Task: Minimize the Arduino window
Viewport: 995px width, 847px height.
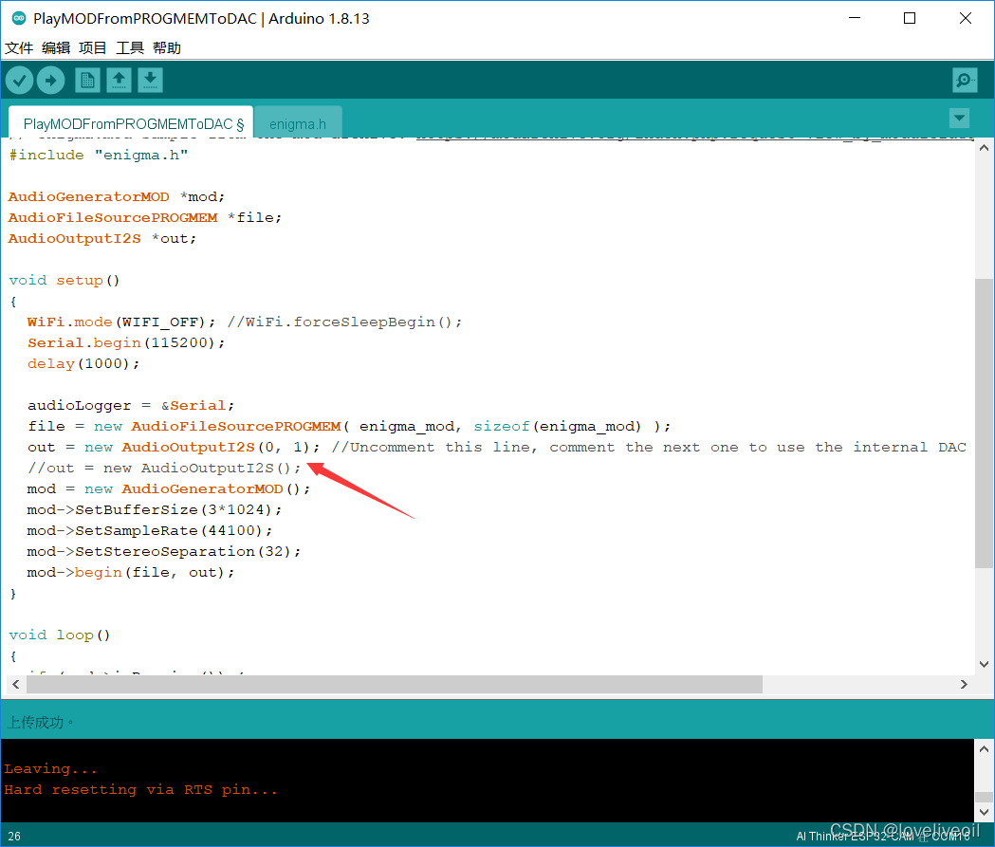Action: pyautogui.click(x=854, y=18)
